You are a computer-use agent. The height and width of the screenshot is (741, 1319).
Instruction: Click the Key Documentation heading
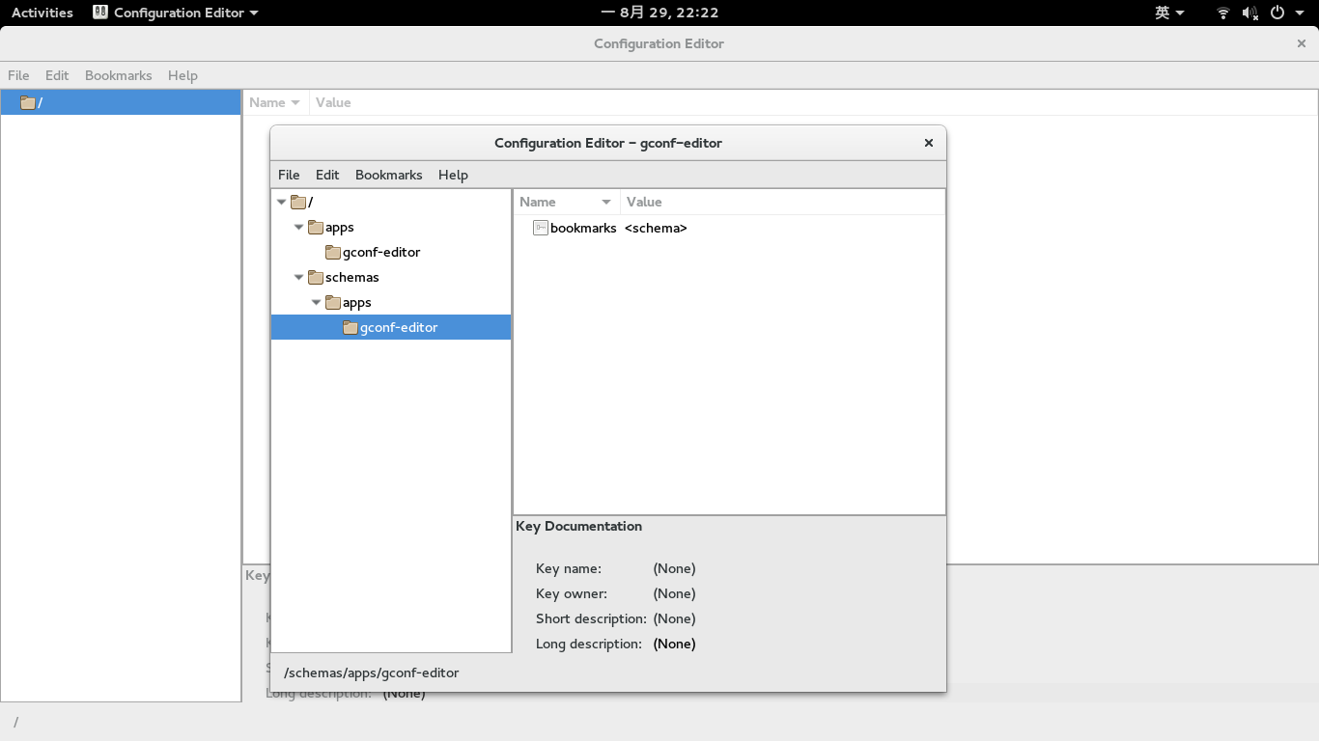coord(578,526)
